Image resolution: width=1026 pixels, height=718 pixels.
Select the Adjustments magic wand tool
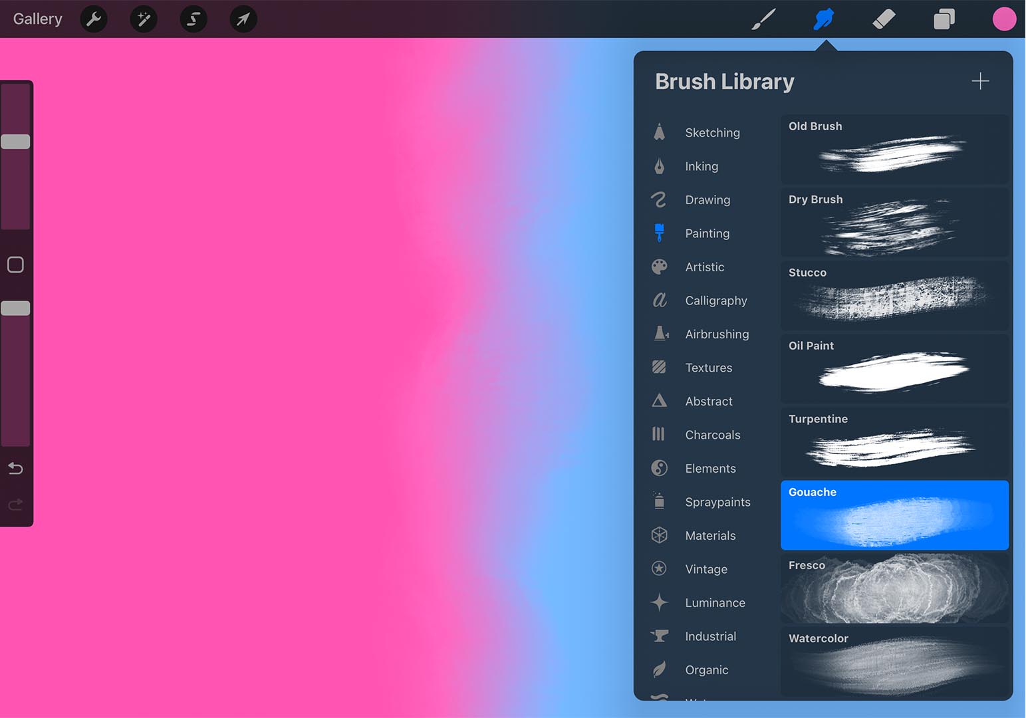point(143,19)
